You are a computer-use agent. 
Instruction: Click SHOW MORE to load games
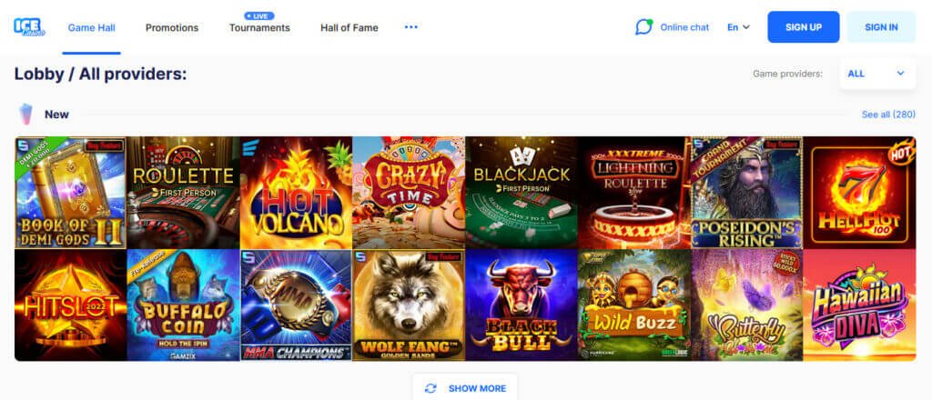(465, 388)
